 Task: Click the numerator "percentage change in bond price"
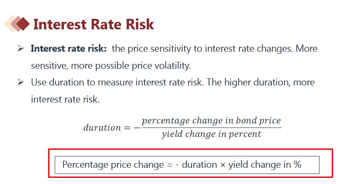pos(211,120)
